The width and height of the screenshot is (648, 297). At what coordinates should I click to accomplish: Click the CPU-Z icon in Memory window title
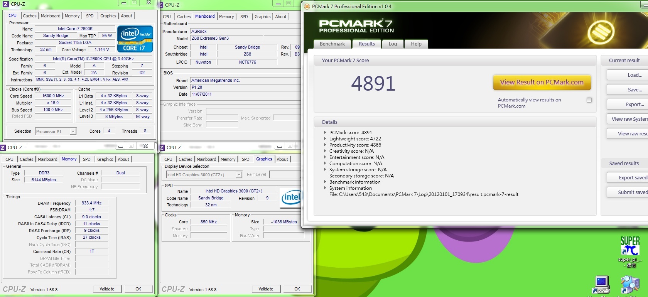click(x=3, y=147)
